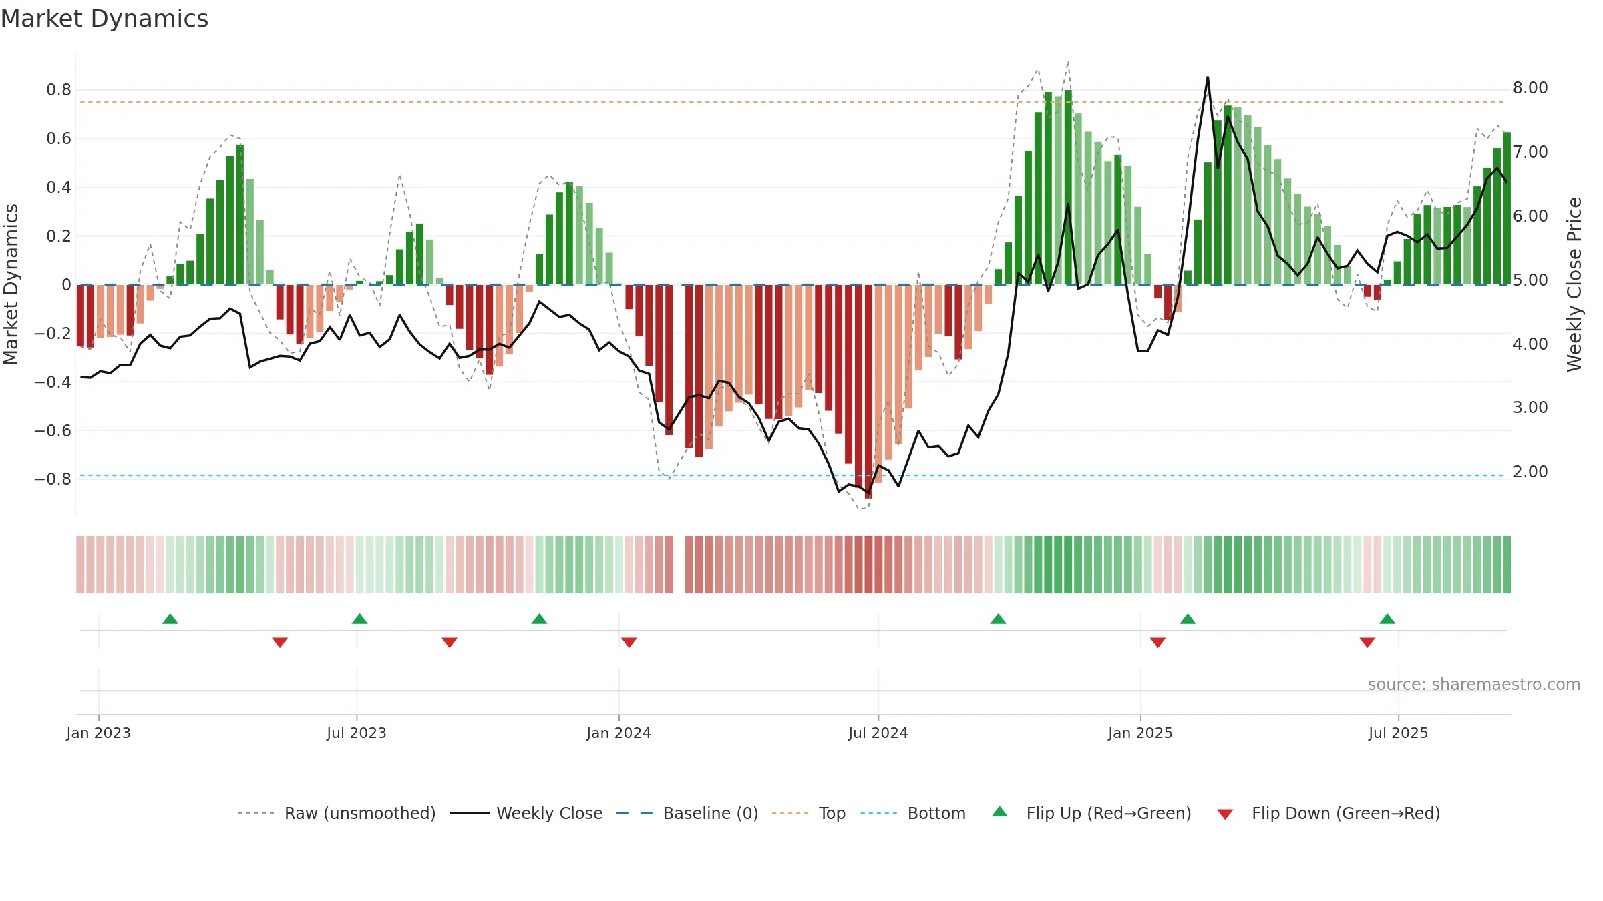Click the solid black Weekly Close legend line

[x=470, y=813]
